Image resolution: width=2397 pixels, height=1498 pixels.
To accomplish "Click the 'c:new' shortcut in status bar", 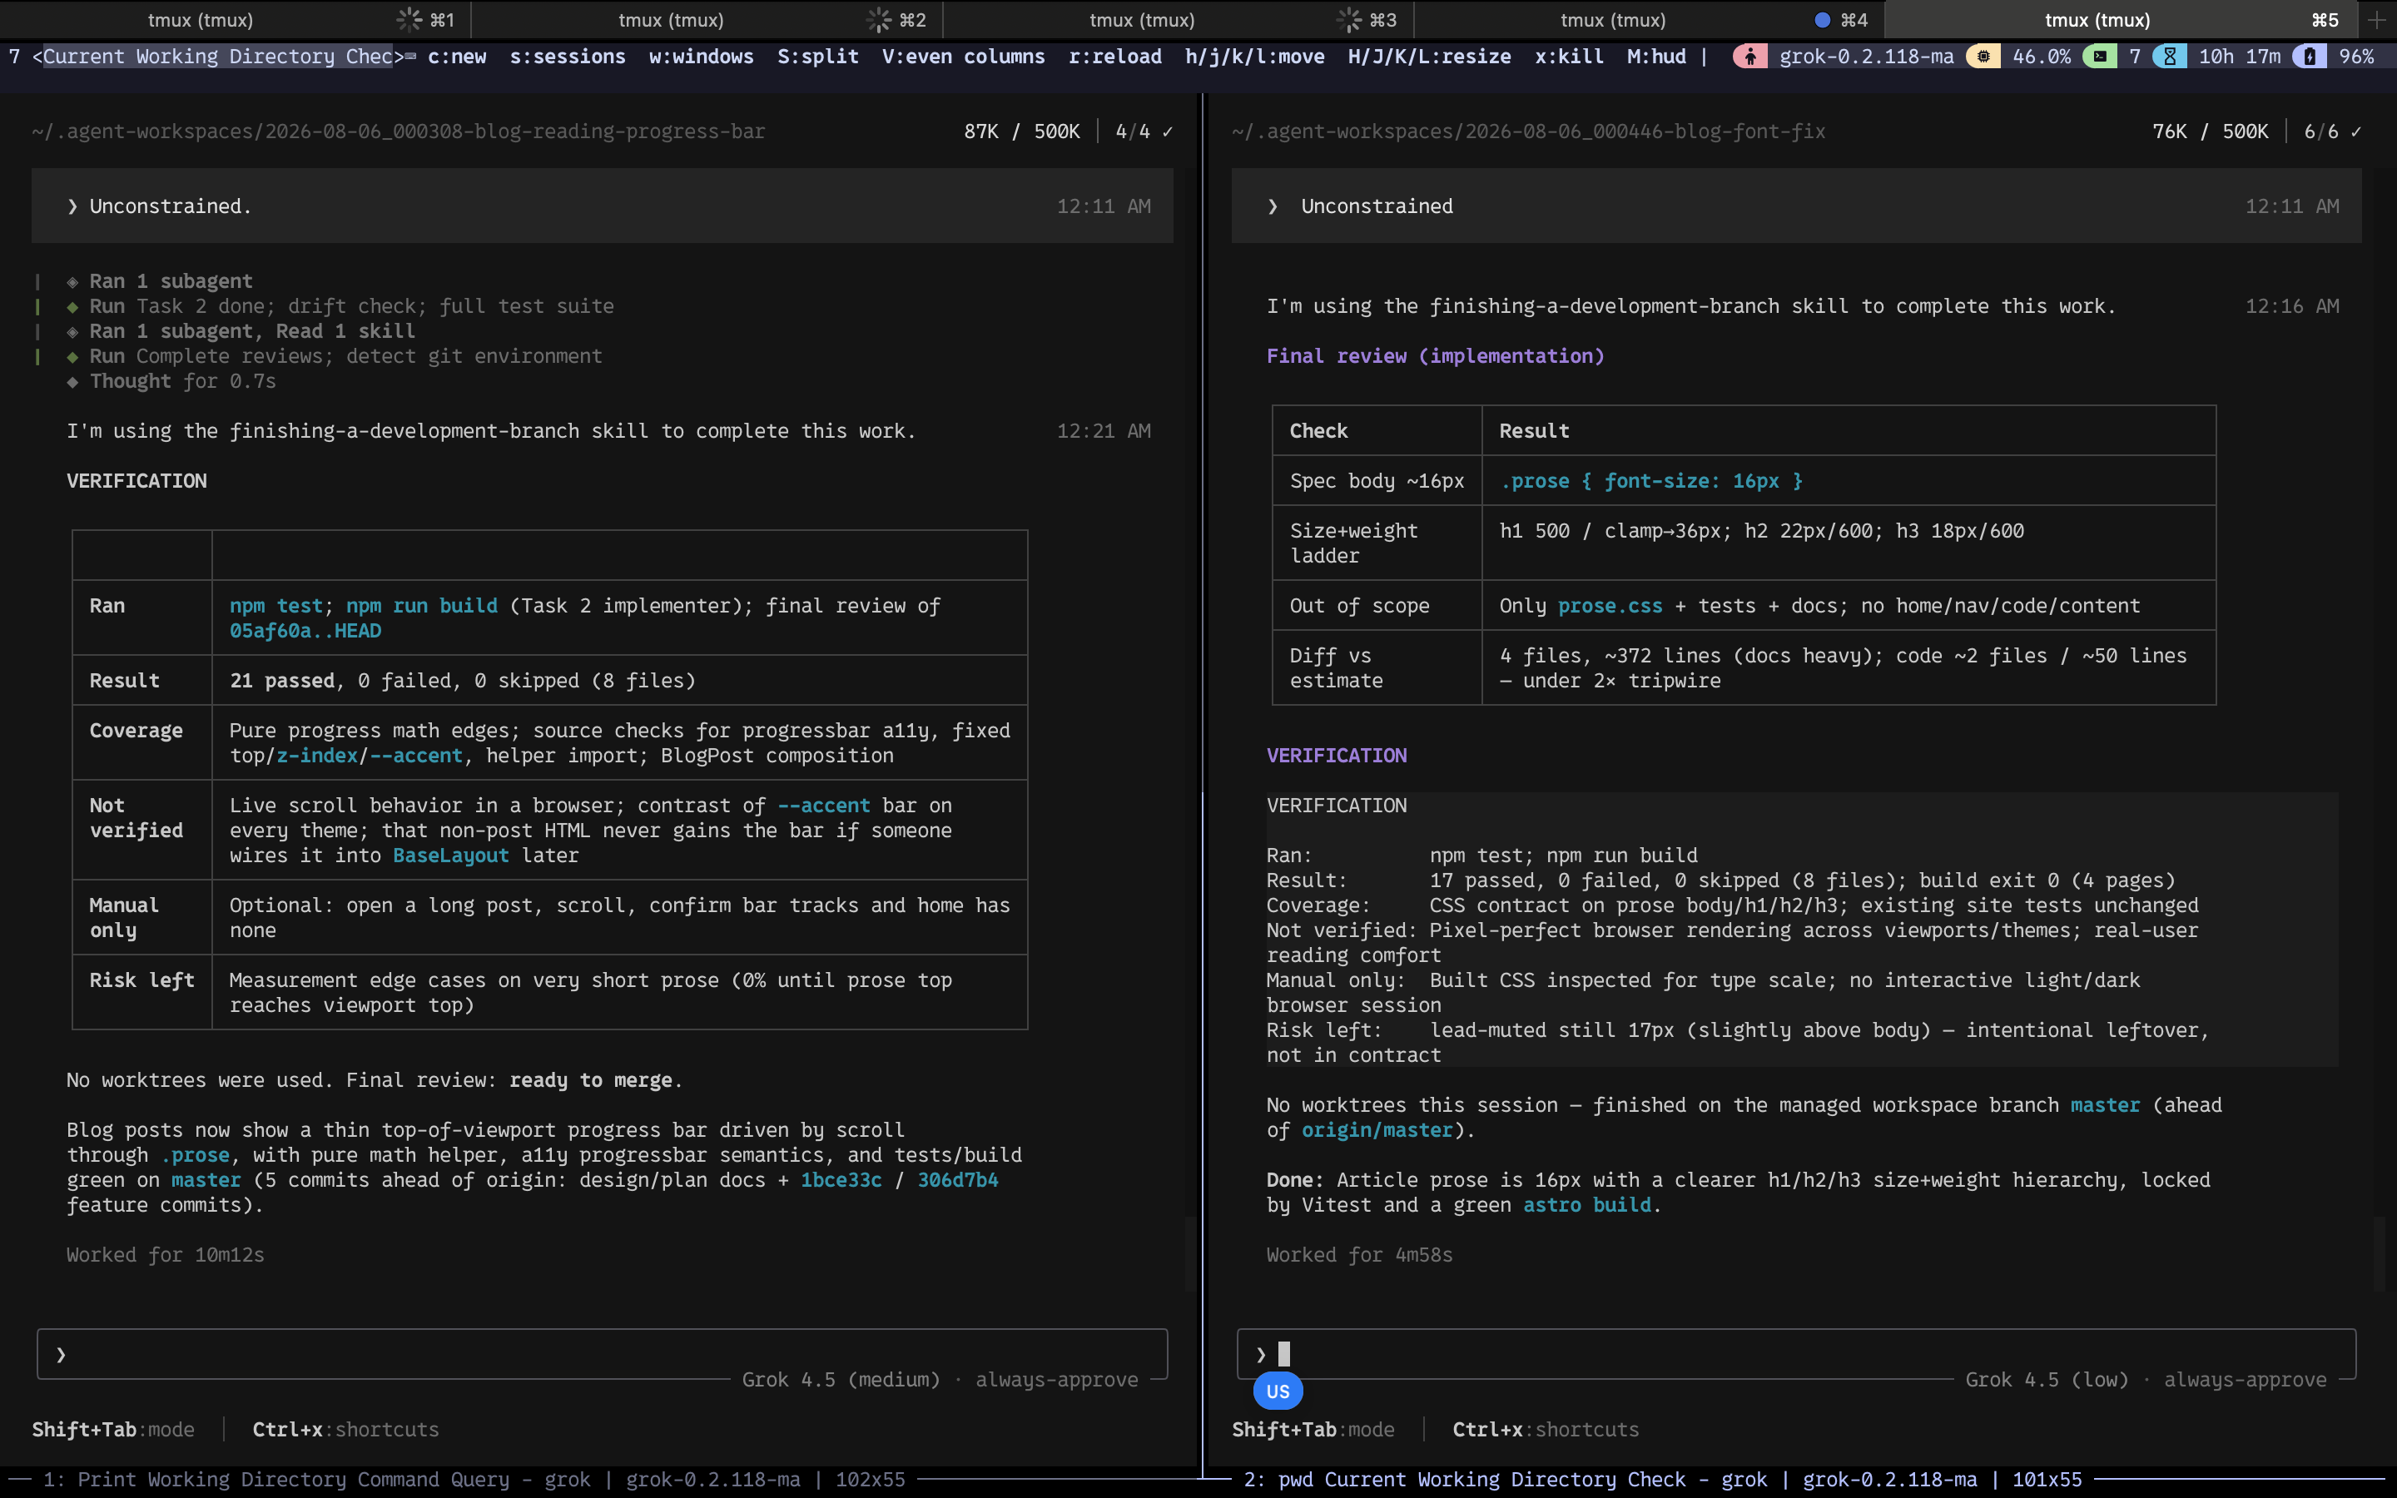I will click(x=457, y=57).
